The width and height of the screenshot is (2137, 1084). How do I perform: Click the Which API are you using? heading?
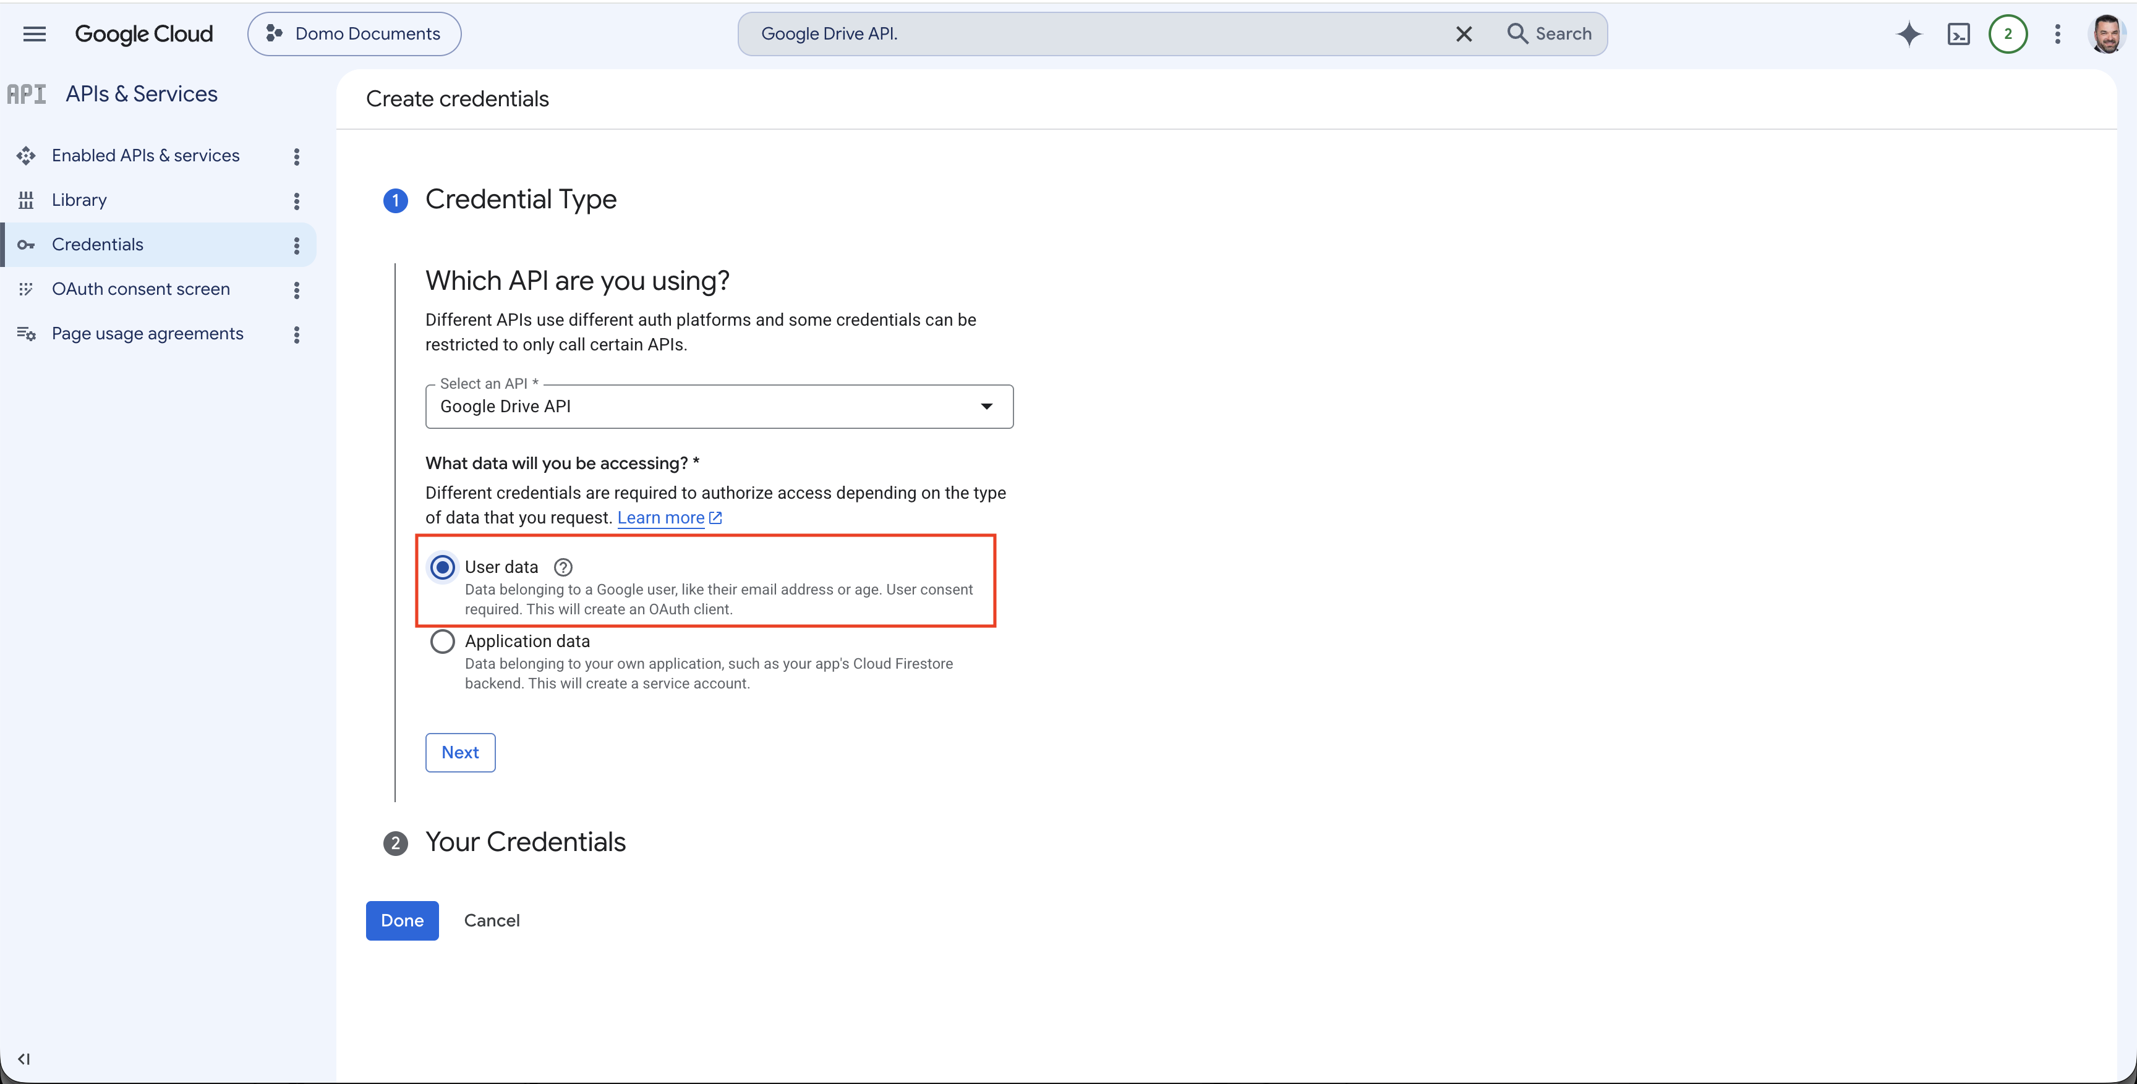(578, 281)
